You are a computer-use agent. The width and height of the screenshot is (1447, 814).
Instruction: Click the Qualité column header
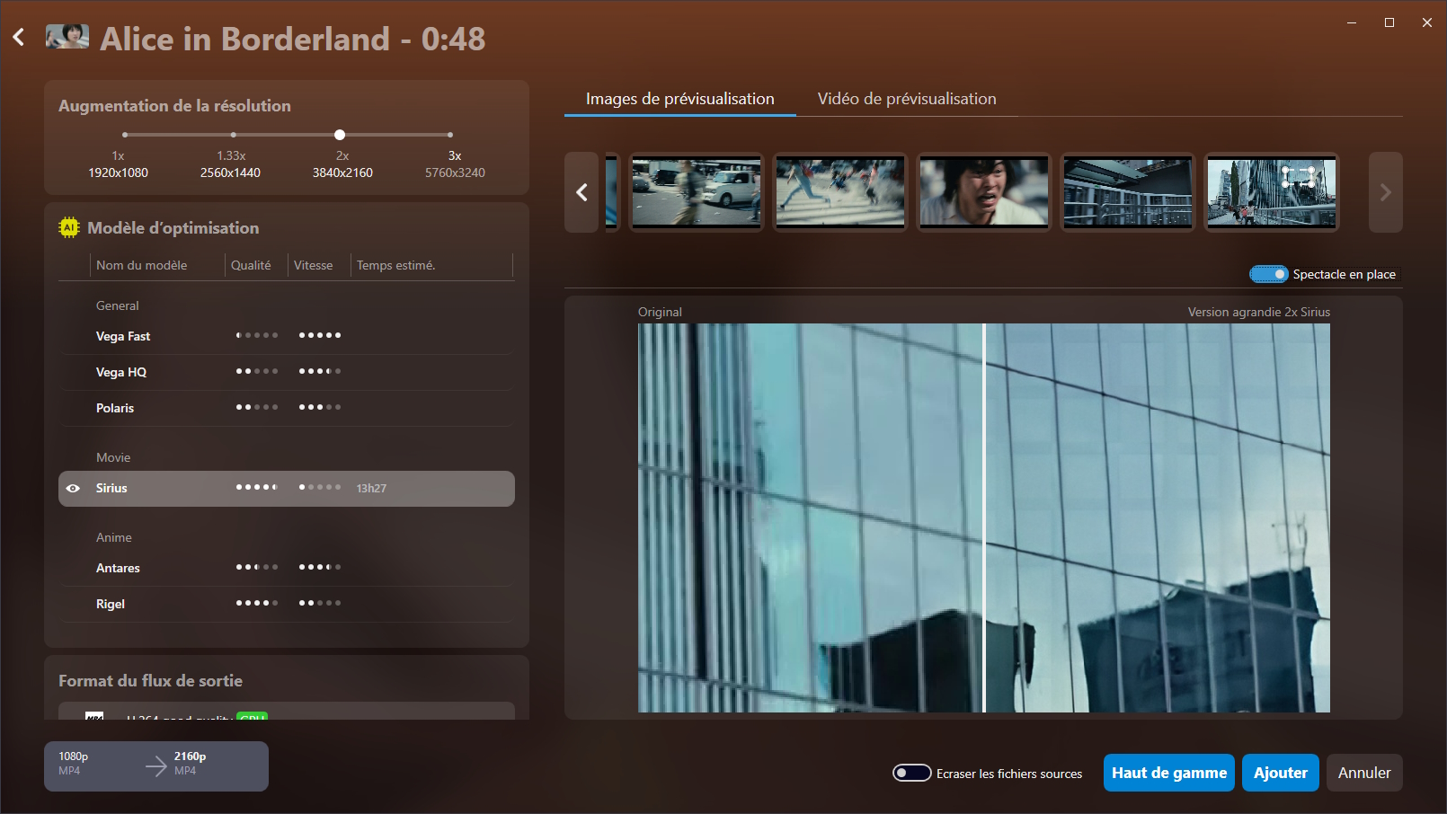point(251,265)
